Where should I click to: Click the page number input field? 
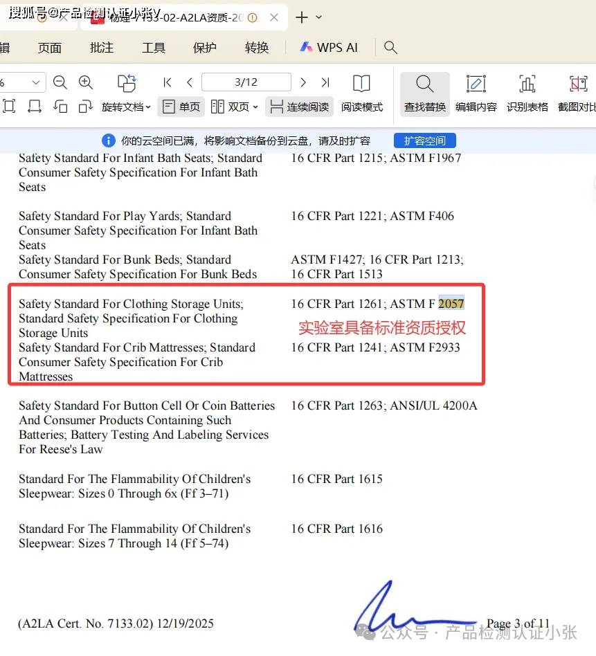[246, 82]
